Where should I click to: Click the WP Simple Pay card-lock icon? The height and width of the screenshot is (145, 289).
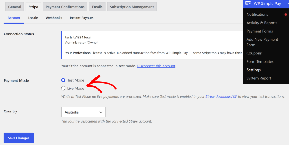[x=248, y=3]
